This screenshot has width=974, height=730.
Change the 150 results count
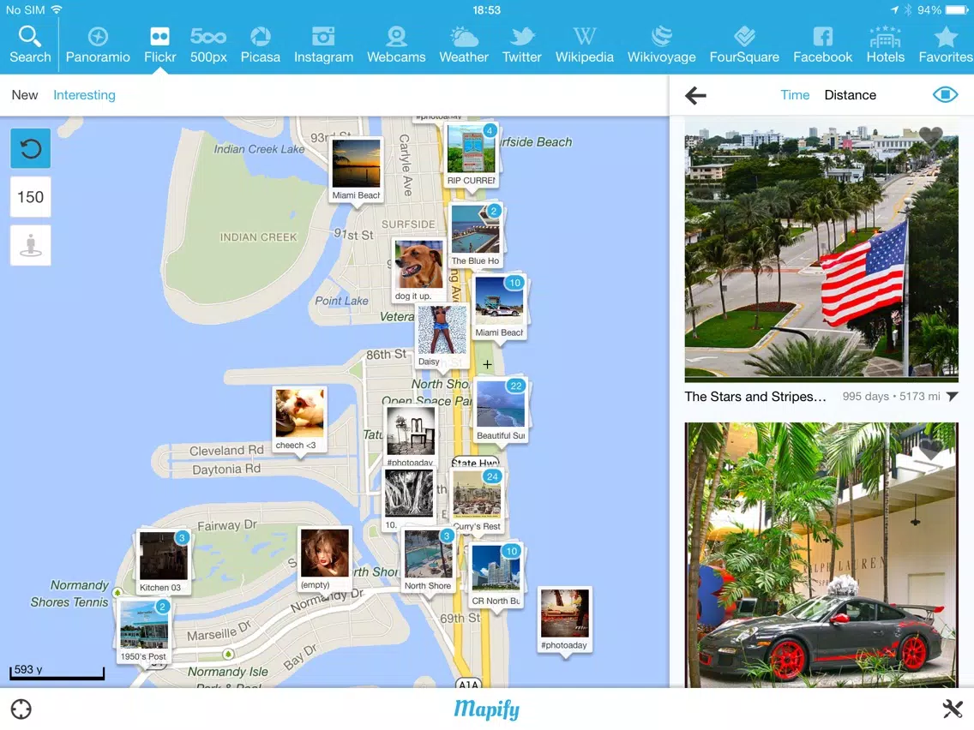[31, 197]
